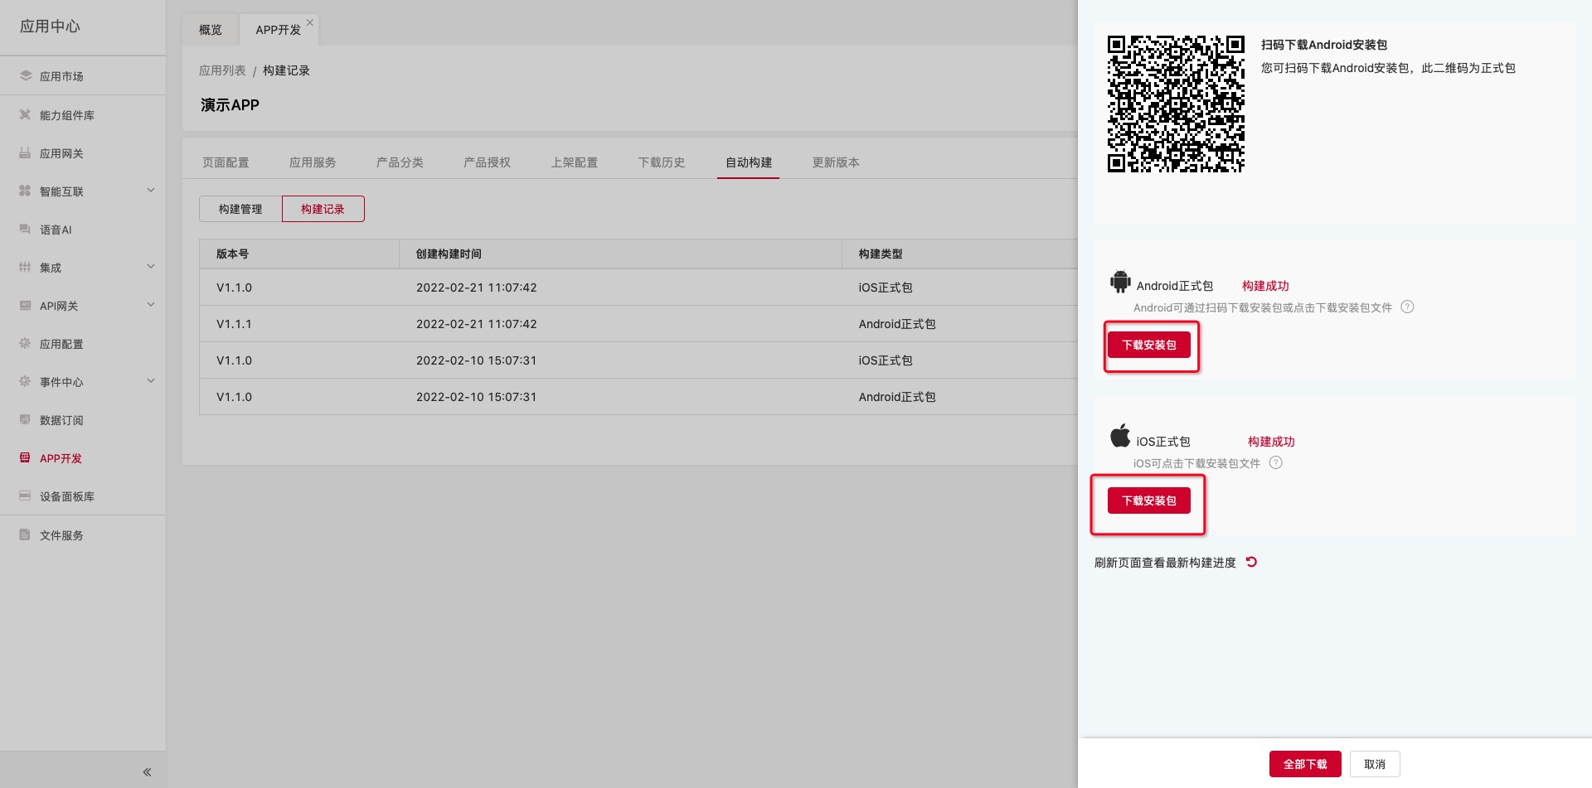Screen dimensions: 1592x788
Task: Click the refresh build progress icon
Action: click(1251, 562)
